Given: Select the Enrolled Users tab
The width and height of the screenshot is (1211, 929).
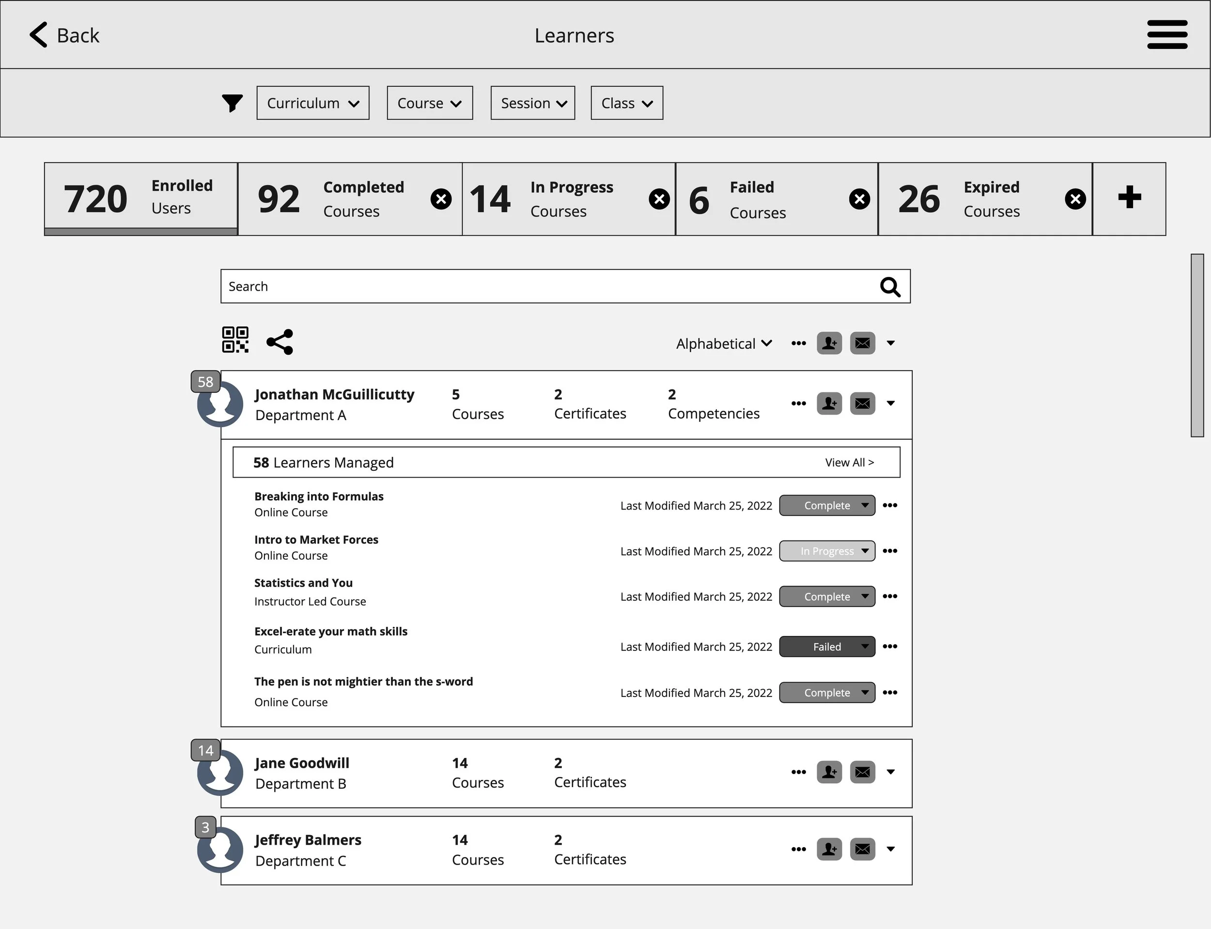Looking at the screenshot, I should point(141,198).
